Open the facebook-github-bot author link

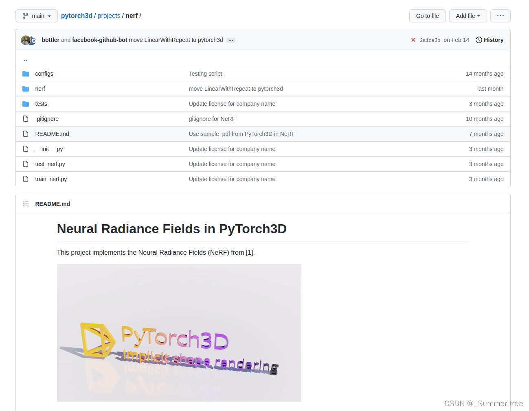100,40
